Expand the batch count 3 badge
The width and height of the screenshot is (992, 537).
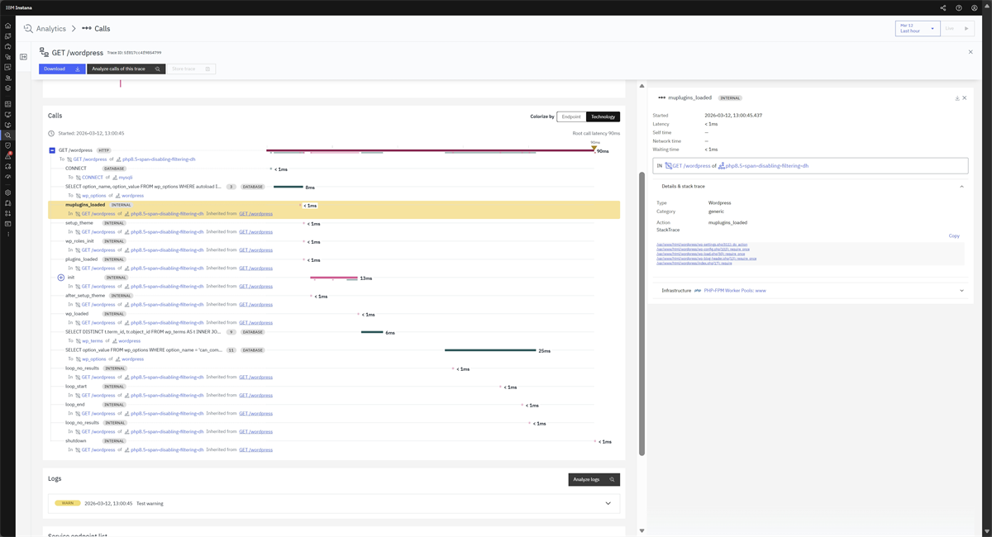click(x=231, y=187)
